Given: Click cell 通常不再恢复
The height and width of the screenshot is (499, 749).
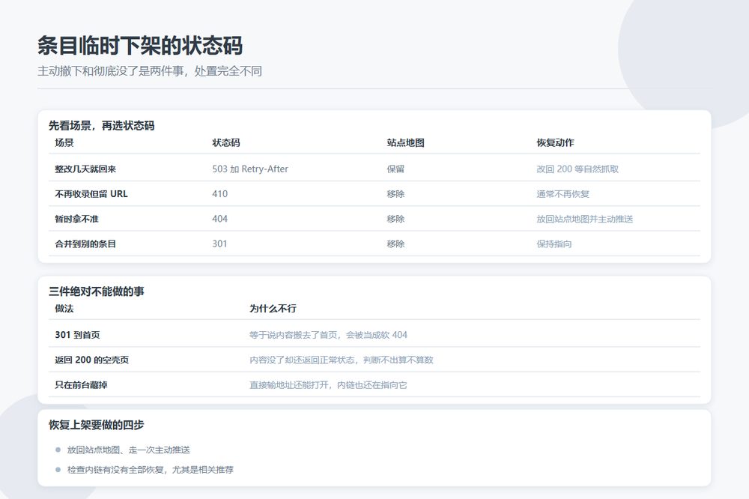Looking at the screenshot, I should pos(562,193).
